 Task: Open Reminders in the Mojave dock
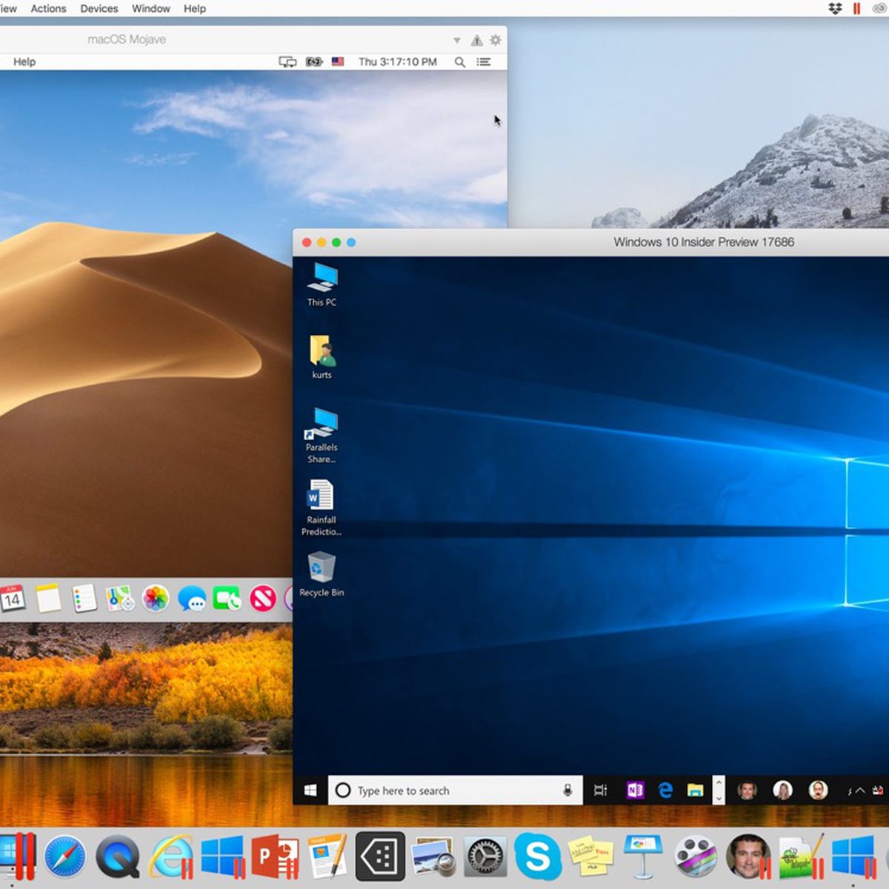point(84,599)
